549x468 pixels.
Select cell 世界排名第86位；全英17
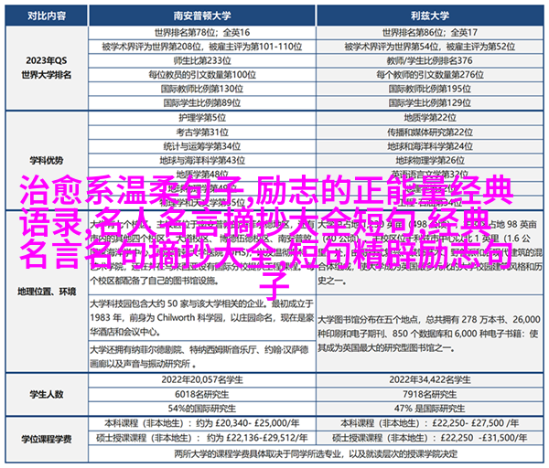pyautogui.click(x=430, y=33)
